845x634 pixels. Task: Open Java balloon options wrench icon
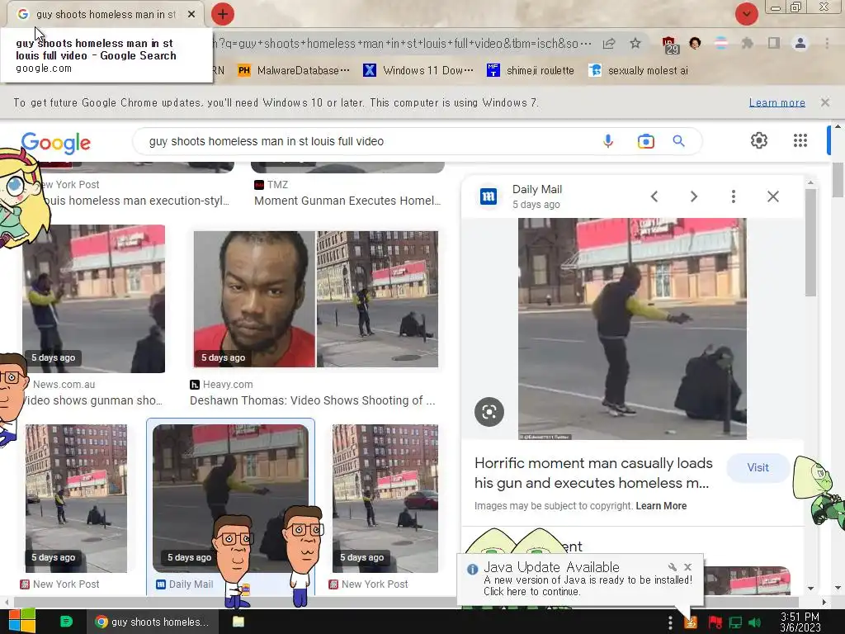click(x=672, y=566)
